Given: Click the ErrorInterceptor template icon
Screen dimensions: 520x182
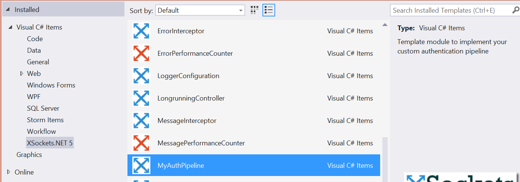Looking at the screenshot, I should pyautogui.click(x=141, y=31).
